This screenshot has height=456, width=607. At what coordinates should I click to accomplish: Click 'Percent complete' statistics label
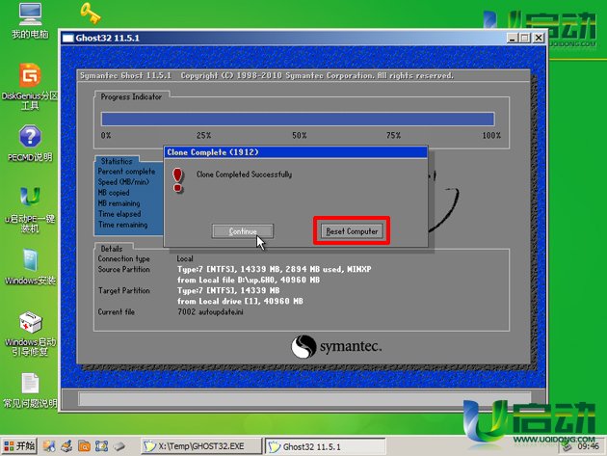126,172
